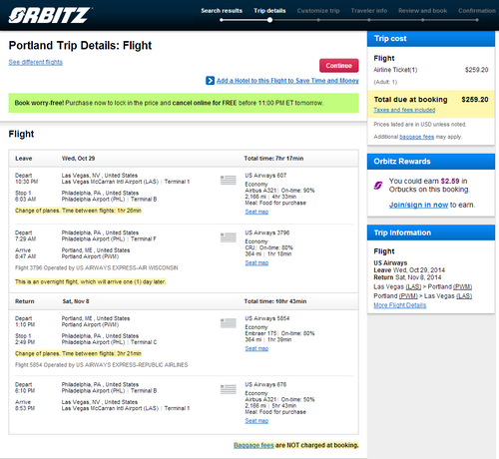Open Seat map for US Airways 3796

tap(256, 262)
